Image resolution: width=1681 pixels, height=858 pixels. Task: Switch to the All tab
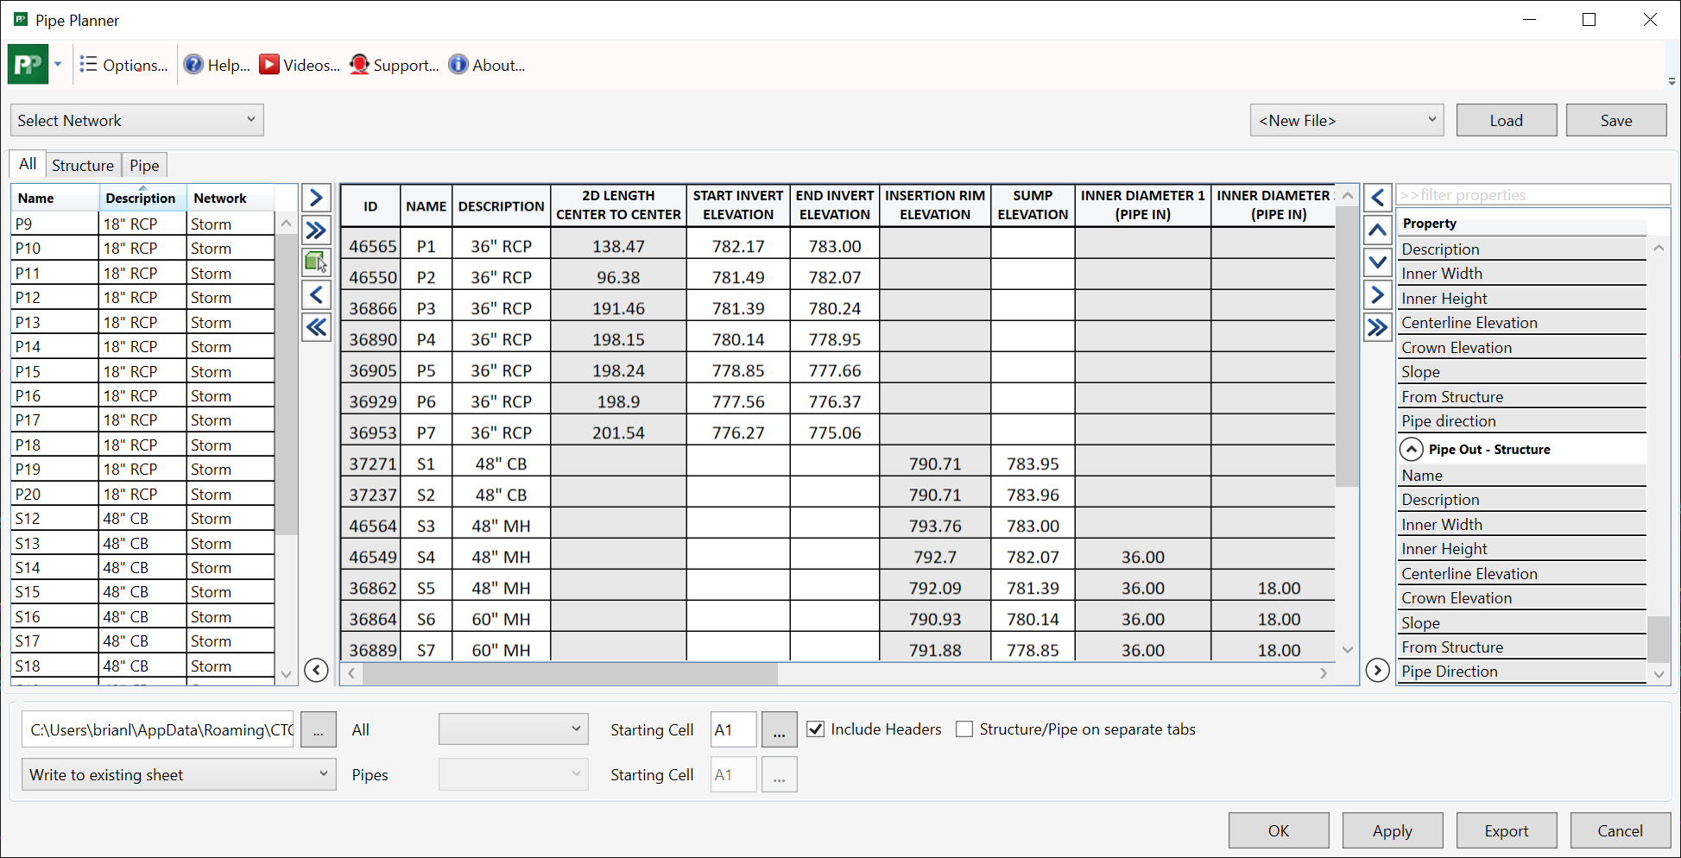pos(28,164)
